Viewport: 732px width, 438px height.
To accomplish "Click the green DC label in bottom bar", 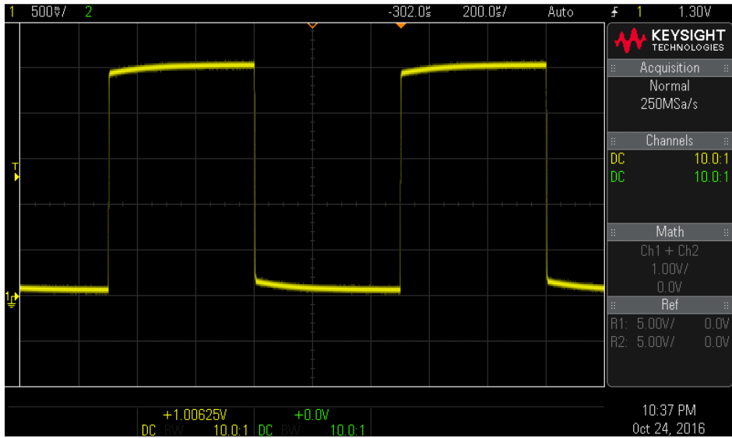I will (x=266, y=430).
